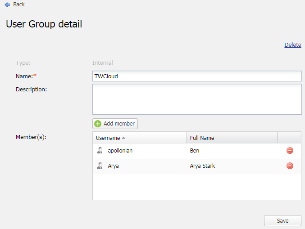Screen dimensions: 305x229
Task: Click the blue Back arrow icon
Action: click(x=7, y=4)
